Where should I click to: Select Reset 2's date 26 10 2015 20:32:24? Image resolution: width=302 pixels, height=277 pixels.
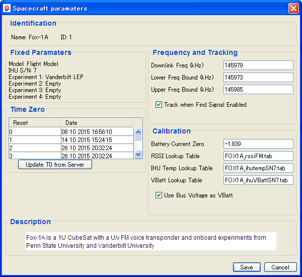pyautogui.click(x=97, y=148)
